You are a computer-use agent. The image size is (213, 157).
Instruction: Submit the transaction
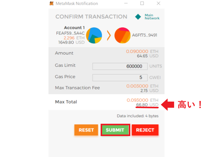click(x=115, y=130)
